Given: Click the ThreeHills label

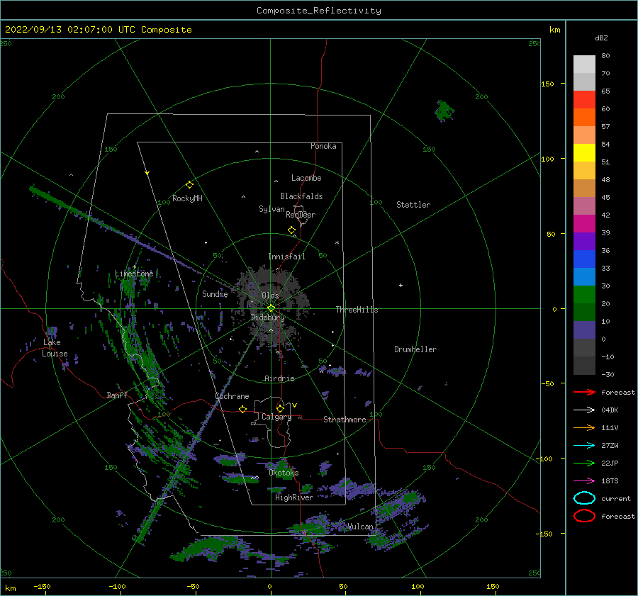Looking at the screenshot, I should point(357,310).
